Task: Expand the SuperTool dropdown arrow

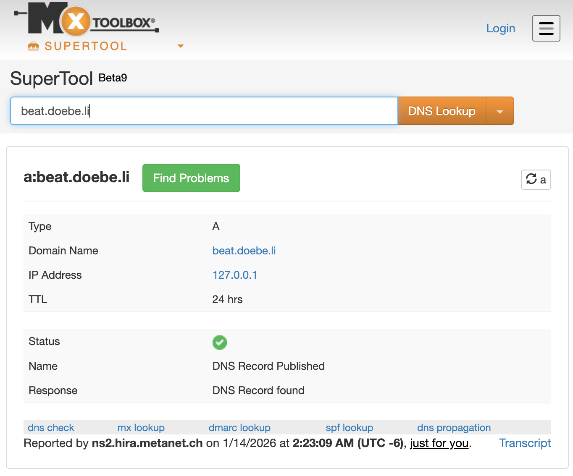Action: click(x=181, y=46)
